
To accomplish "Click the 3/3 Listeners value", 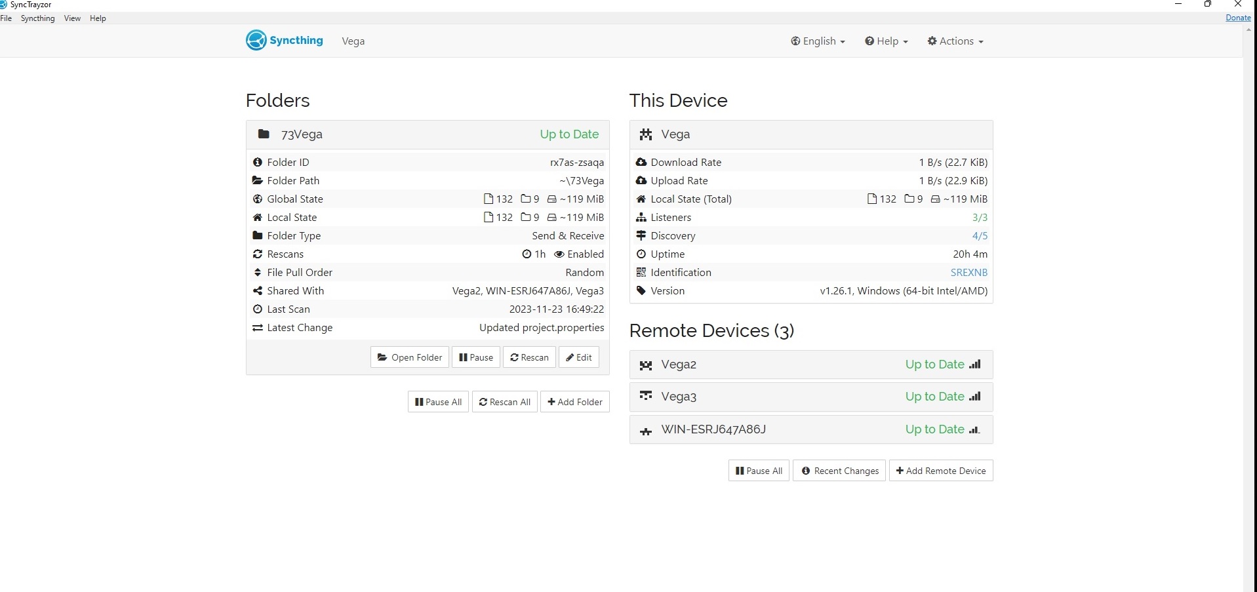I will (x=980, y=217).
